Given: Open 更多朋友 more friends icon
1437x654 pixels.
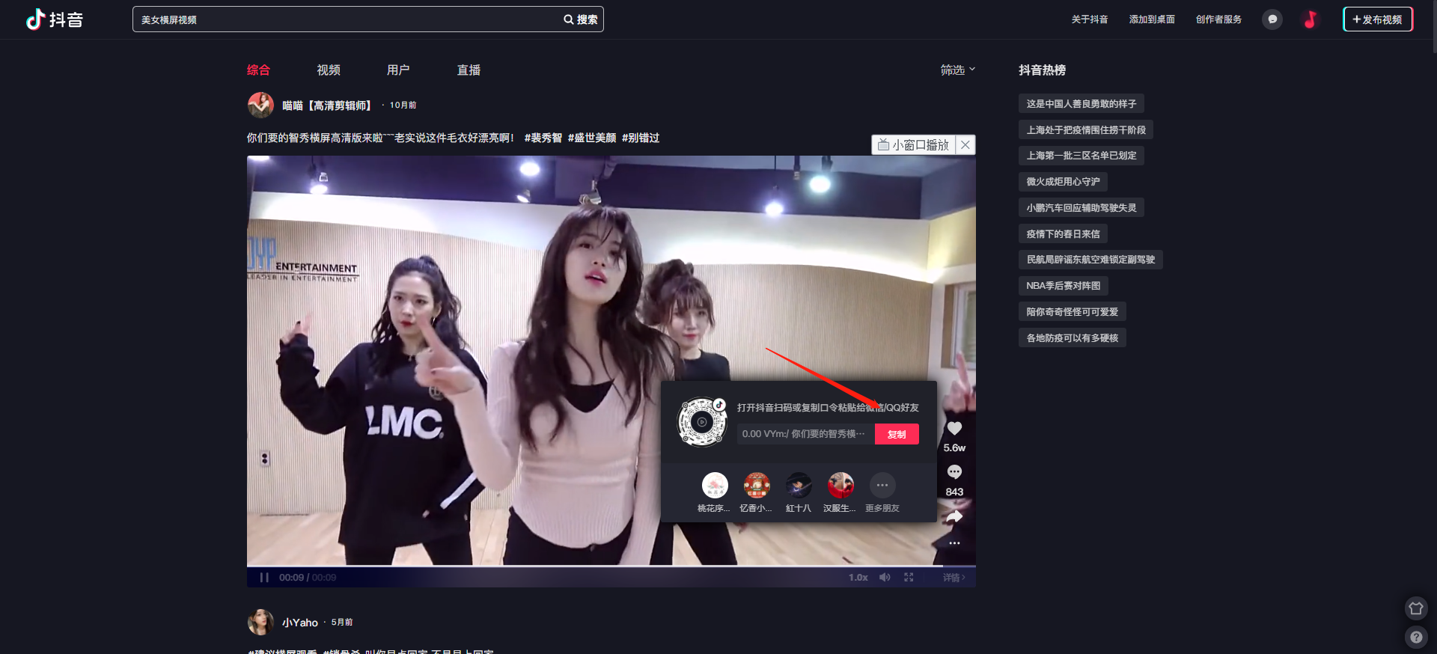Looking at the screenshot, I should pyautogui.click(x=882, y=485).
